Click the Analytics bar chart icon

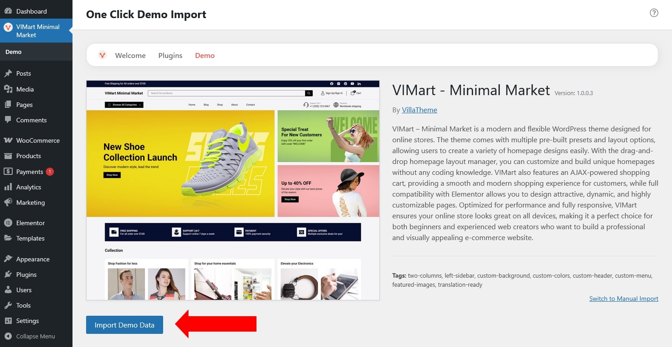[8, 187]
